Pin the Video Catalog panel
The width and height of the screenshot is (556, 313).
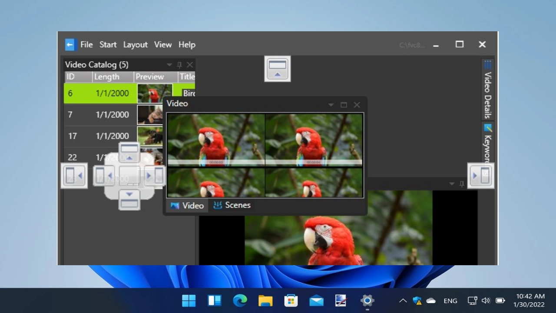179,65
